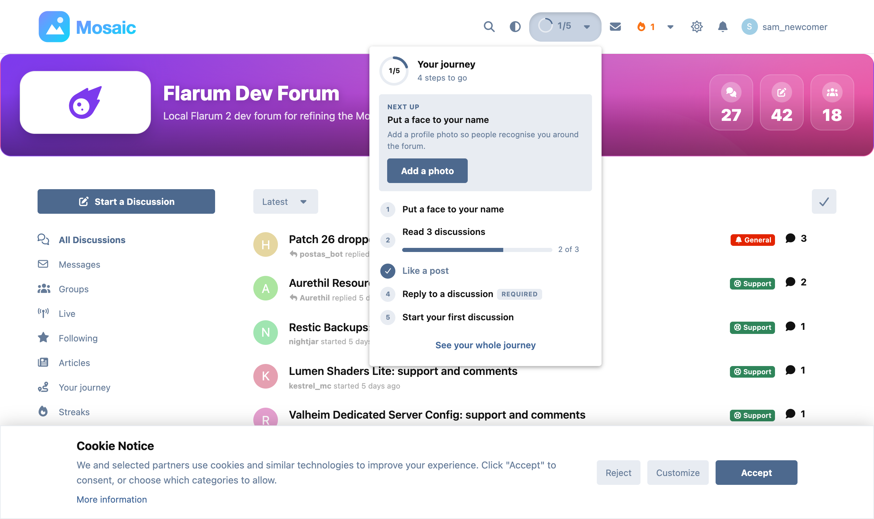Open Valheim Dedicated Server Config discussion
This screenshot has height=519, width=874.
[437, 415]
